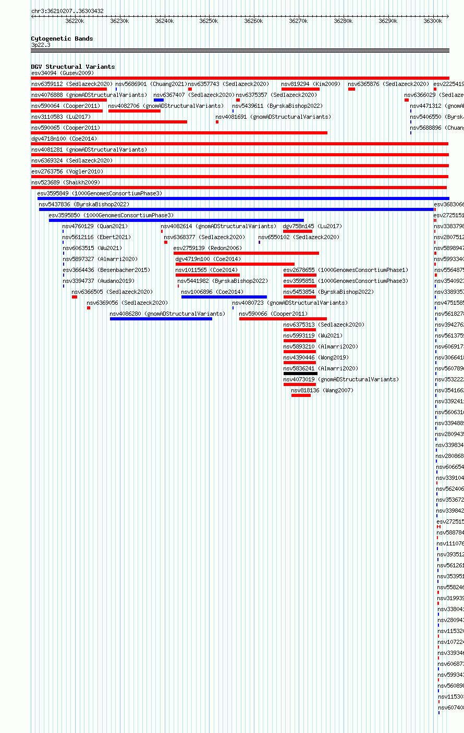Click nsv4080723 gnomAD variant label
This screenshot has height=733, width=464.
click(x=290, y=303)
